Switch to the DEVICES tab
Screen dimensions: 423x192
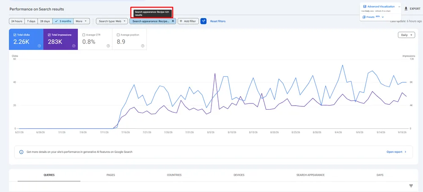point(239,175)
